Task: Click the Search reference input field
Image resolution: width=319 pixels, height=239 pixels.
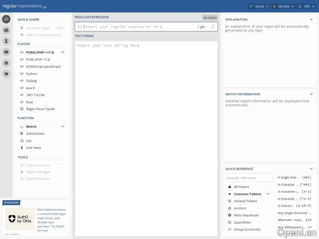Action: click(249, 178)
